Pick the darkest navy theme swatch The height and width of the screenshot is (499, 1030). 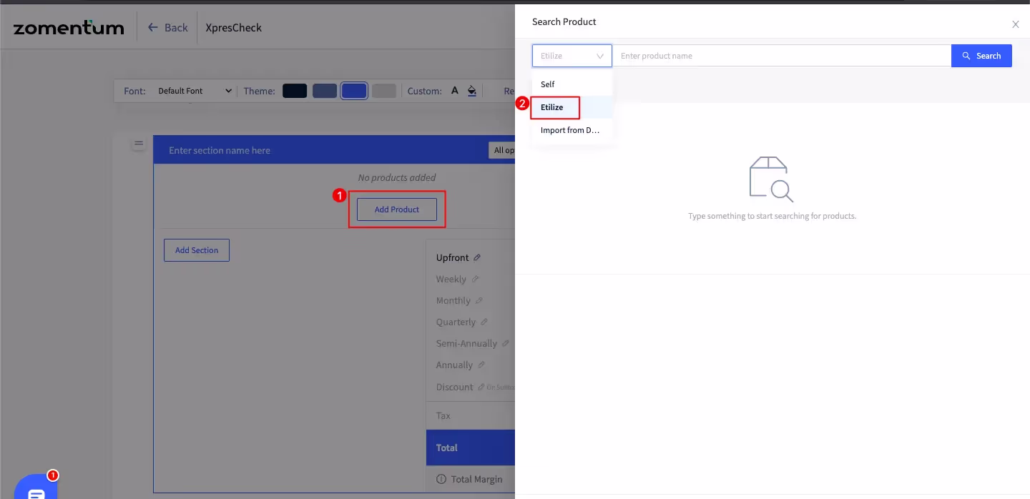click(295, 91)
